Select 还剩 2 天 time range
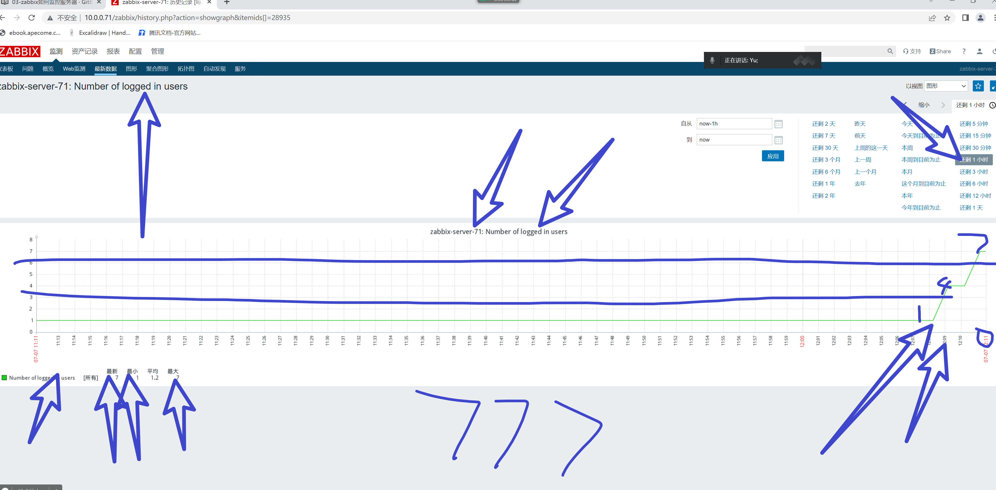This screenshot has width=996, height=490. (823, 124)
